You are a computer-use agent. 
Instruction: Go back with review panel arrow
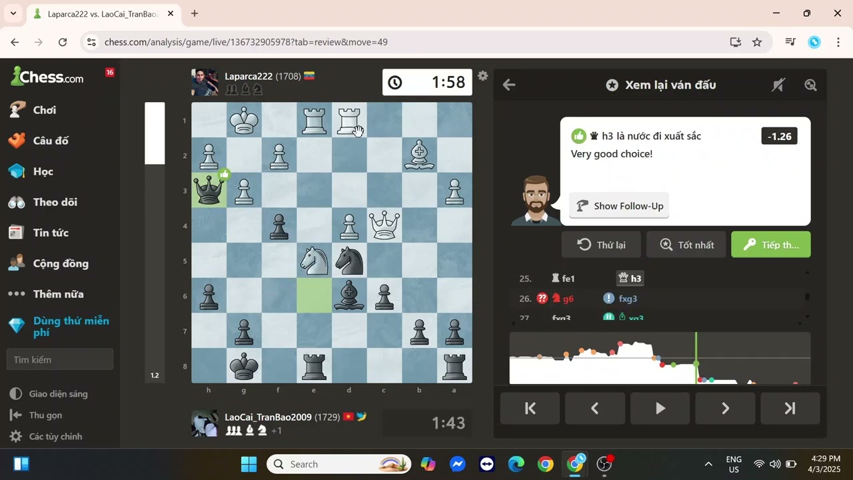[509, 85]
